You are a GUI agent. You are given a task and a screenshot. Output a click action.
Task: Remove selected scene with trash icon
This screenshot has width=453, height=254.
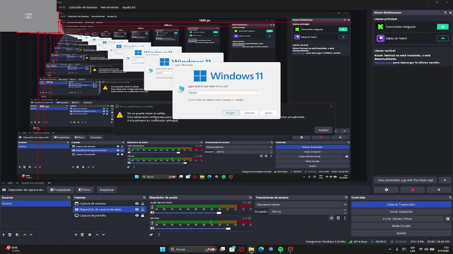click(10, 235)
